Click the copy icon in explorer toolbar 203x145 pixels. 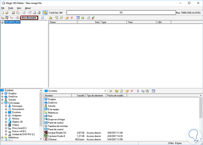tap(143, 91)
